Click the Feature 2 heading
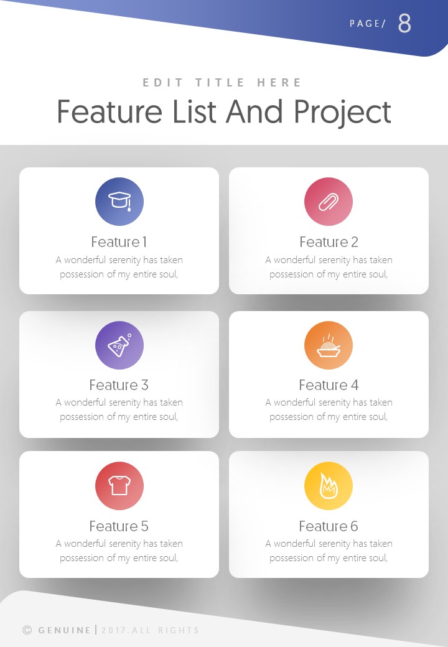The width and height of the screenshot is (448, 647). [x=329, y=242]
